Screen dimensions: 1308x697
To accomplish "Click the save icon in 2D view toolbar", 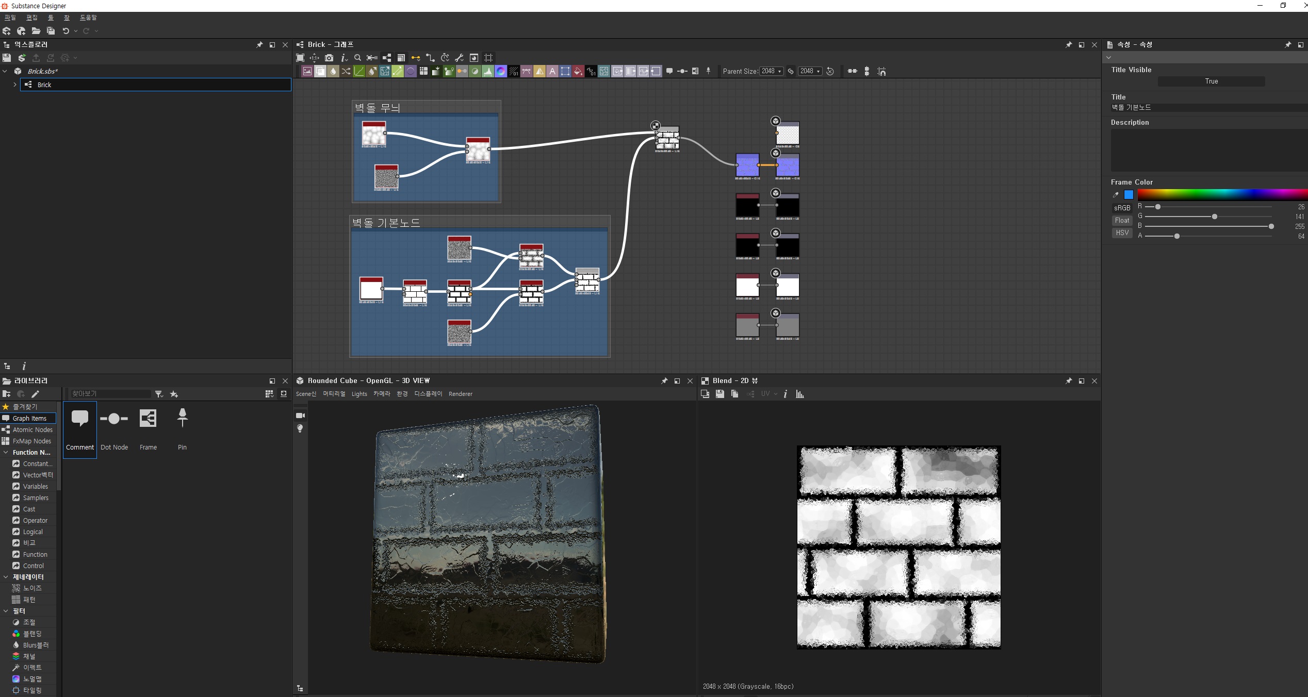I will (x=720, y=394).
